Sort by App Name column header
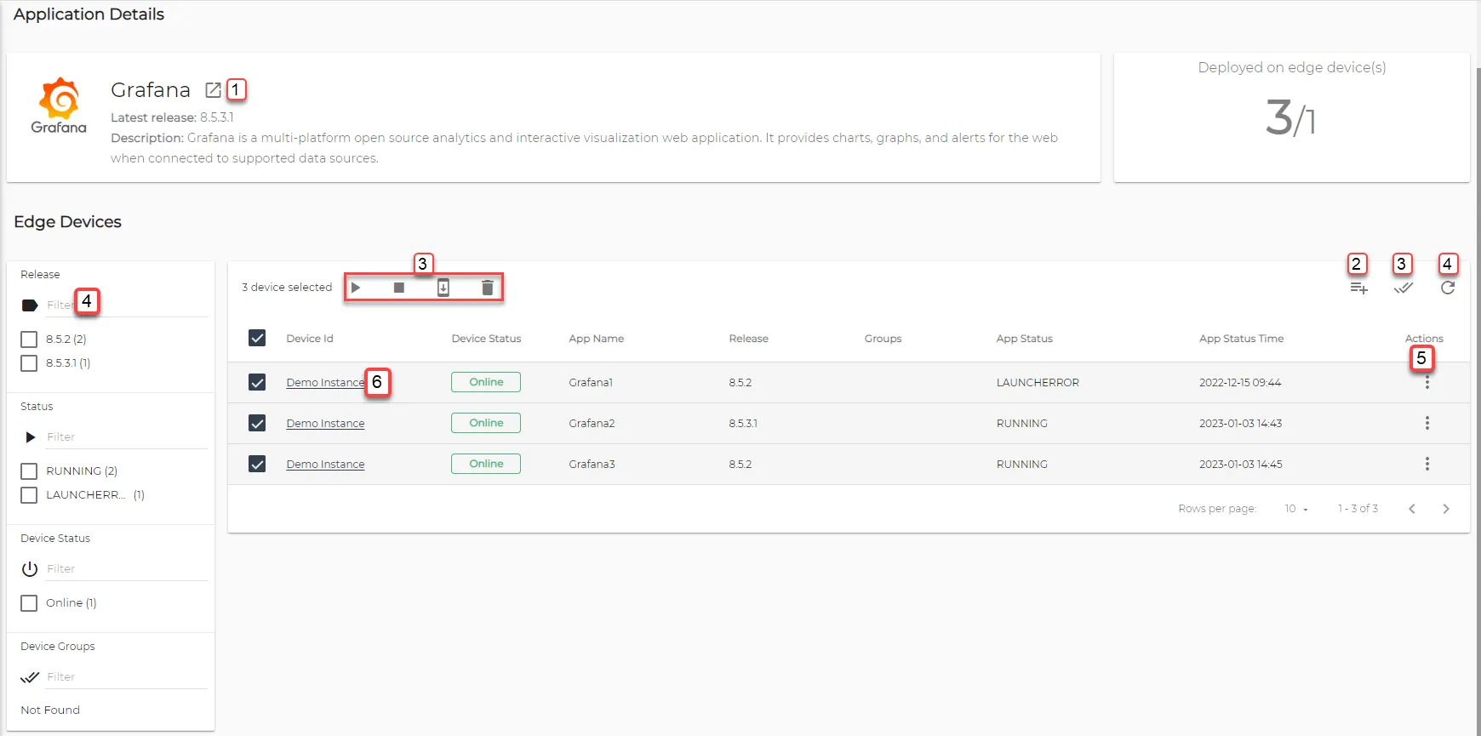Screen dimensions: 1481x736 point(597,339)
